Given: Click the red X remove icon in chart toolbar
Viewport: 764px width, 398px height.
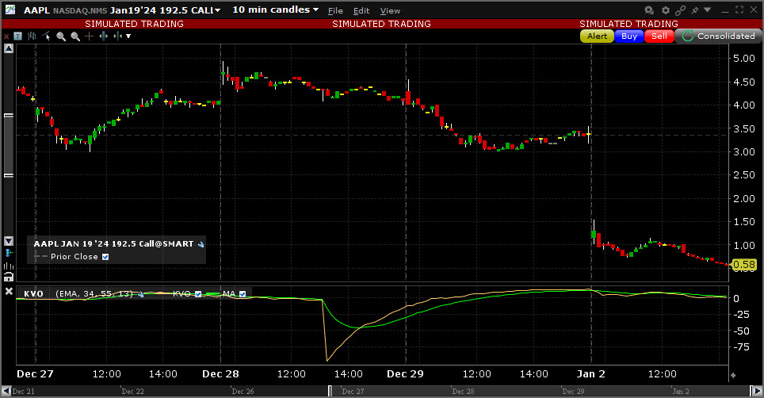Looking at the screenshot, I should pos(6,36).
